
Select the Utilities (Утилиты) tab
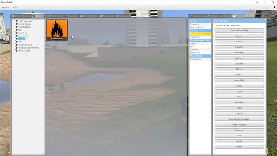pos(238,16)
